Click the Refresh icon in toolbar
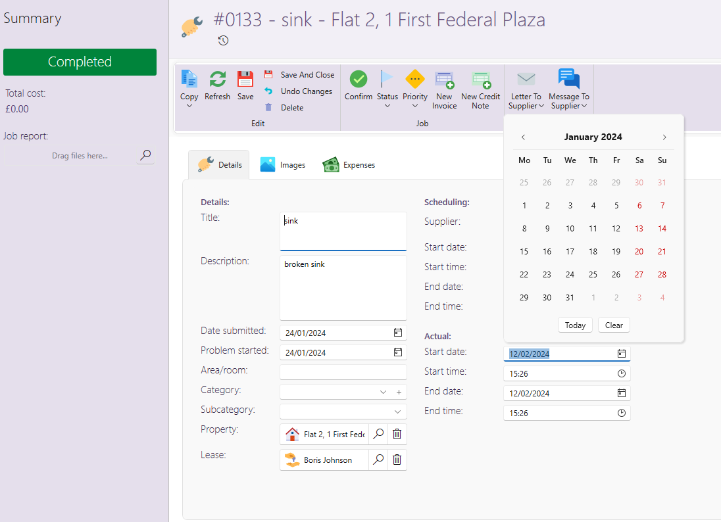Screen dimensions: 721x522 pyautogui.click(x=217, y=80)
